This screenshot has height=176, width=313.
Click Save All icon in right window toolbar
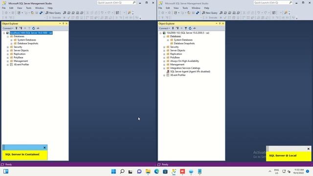coord(198,13)
